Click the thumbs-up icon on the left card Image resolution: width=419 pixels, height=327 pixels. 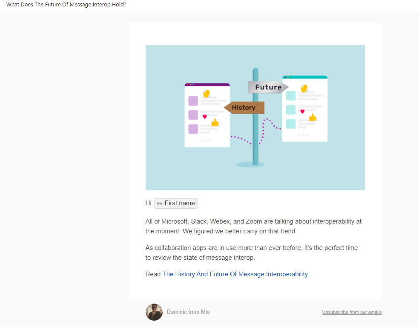[215, 123]
